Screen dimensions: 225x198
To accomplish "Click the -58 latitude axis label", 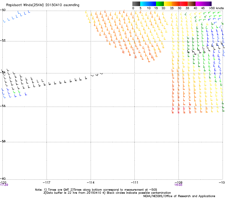I will [3, 141].
